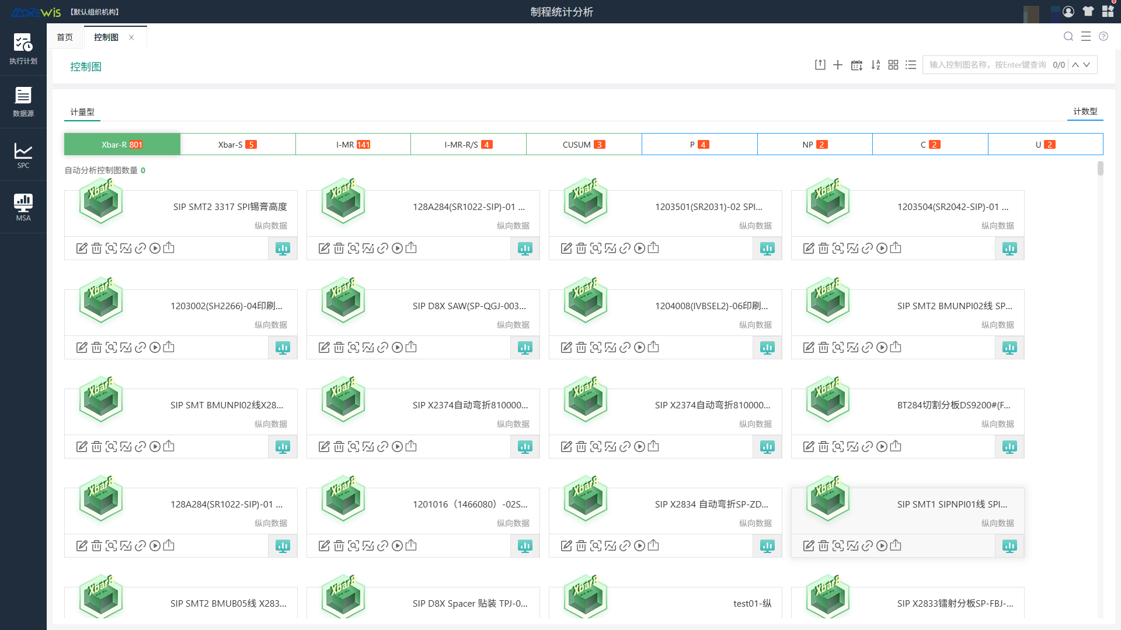Add a new control chart with the plus icon
Viewport: 1121px width, 630px height.
(x=838, y=65)
